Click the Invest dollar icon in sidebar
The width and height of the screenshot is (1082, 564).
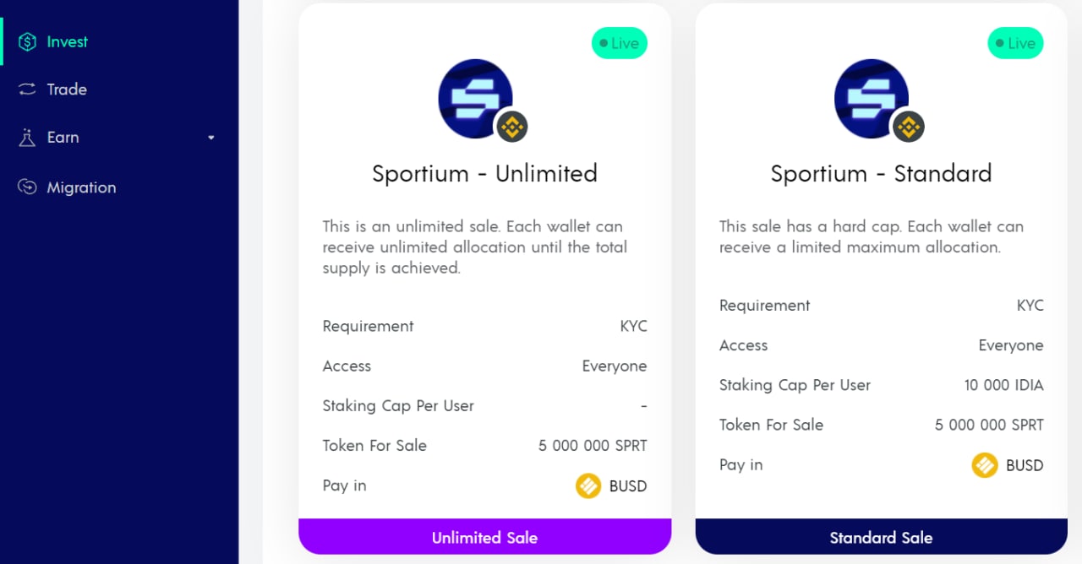pos(27,42)
